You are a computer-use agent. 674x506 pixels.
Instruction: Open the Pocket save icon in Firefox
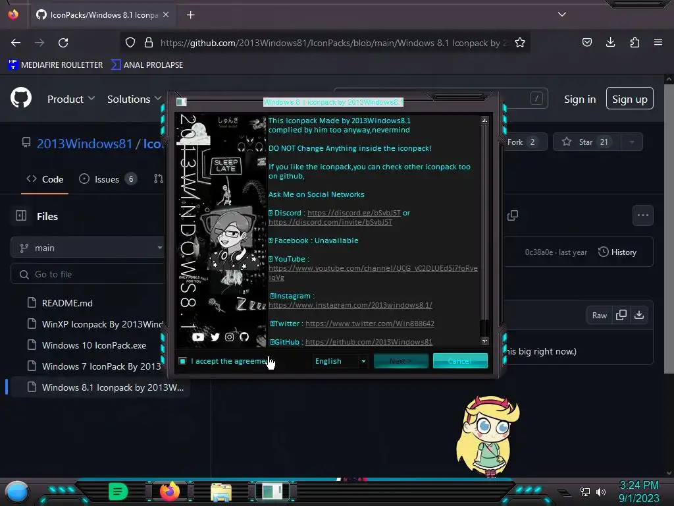tap(586, 42)
